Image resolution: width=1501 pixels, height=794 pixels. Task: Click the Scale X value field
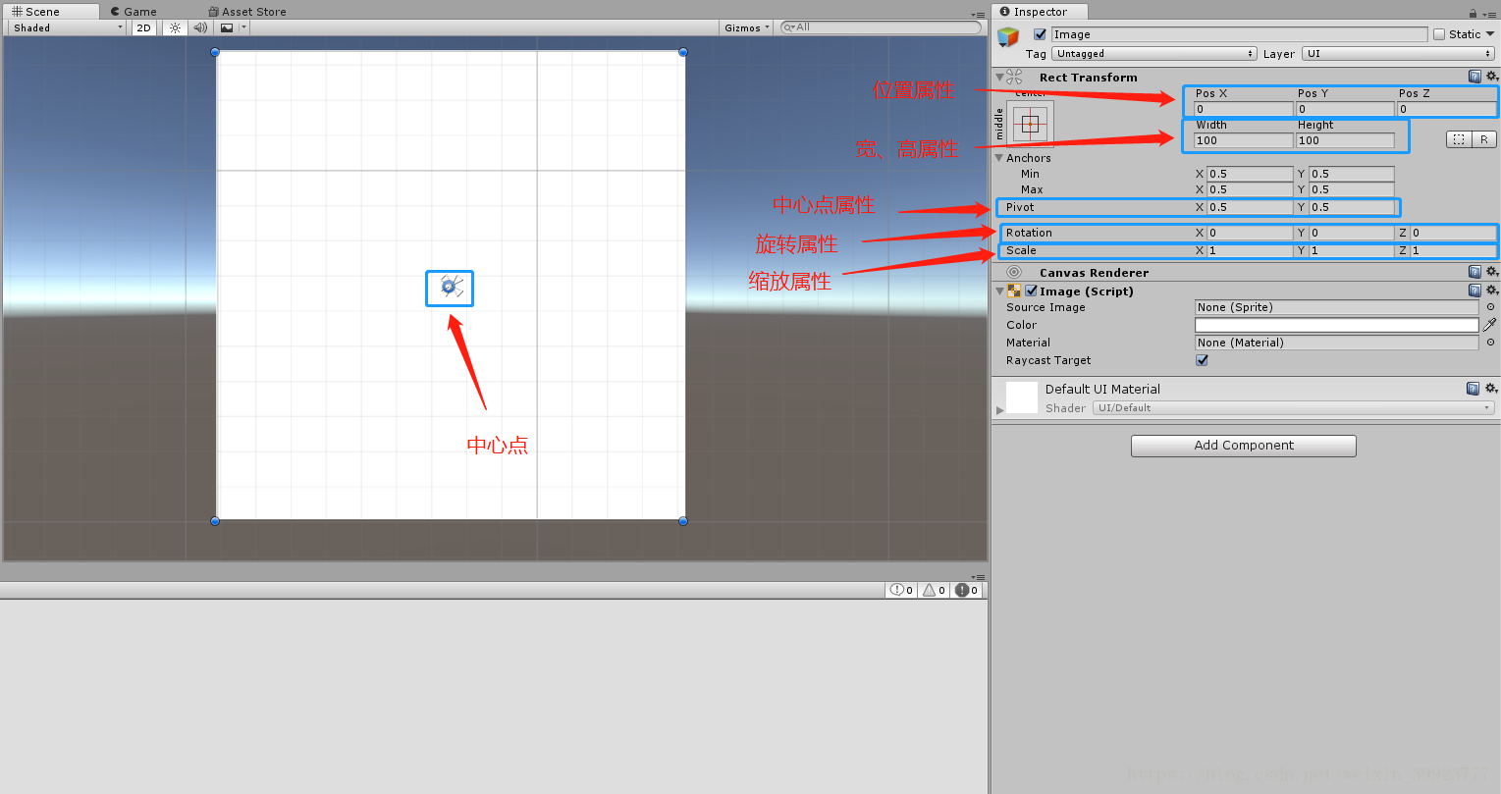[x=1250, y=250]
